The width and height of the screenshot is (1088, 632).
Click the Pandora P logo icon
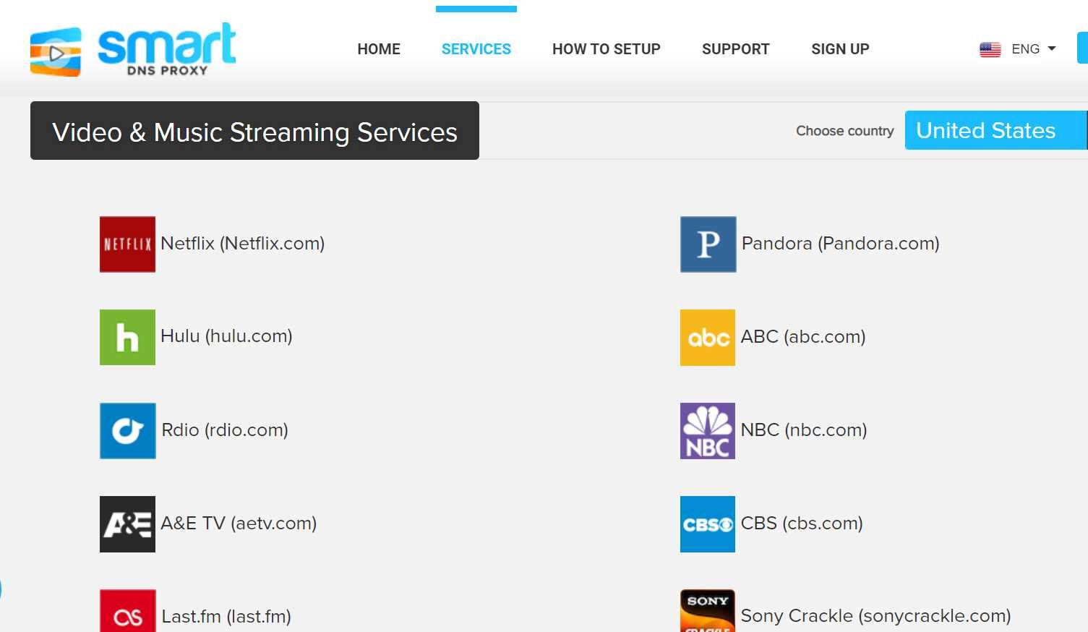pyautogui.click(x=708, y=244)
